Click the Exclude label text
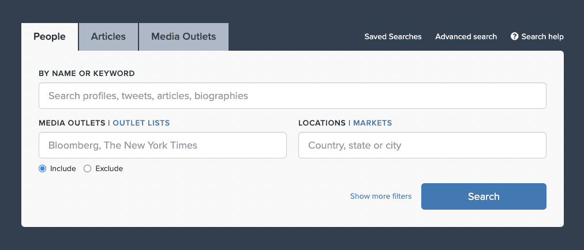The height and width of the screenshot is (250, 584). coord(109,169)
